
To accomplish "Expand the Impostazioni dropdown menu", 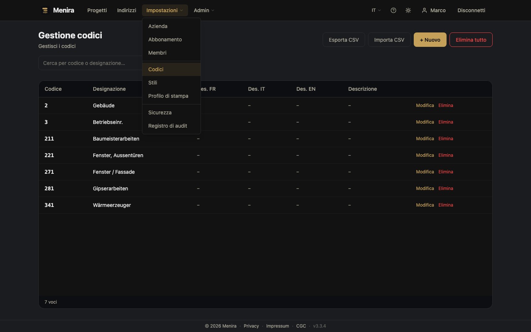I will point(165,10).
